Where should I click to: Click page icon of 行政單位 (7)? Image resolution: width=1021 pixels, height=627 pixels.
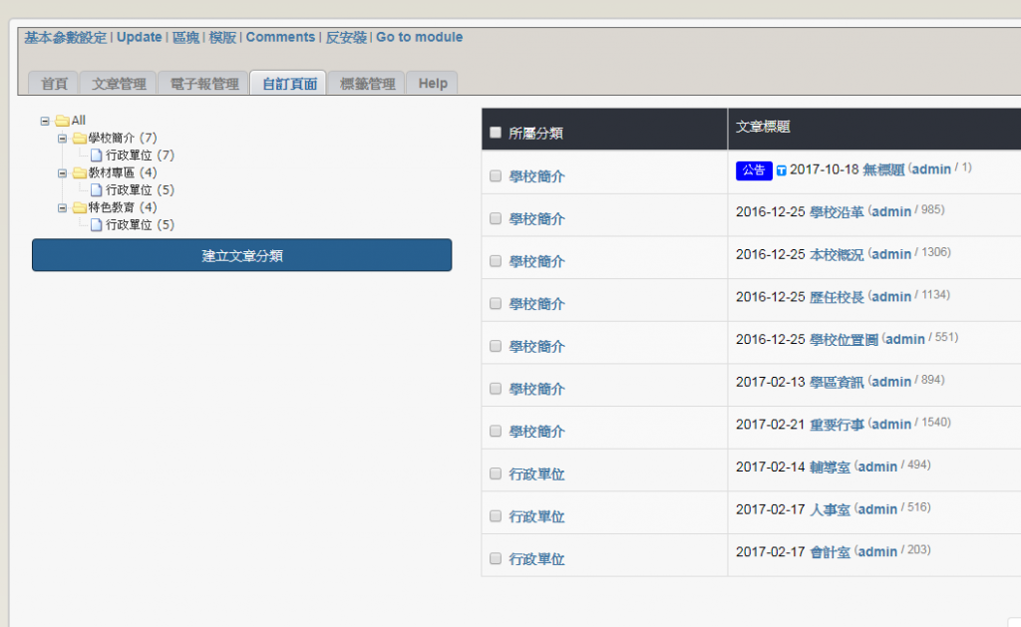point(97,156)
